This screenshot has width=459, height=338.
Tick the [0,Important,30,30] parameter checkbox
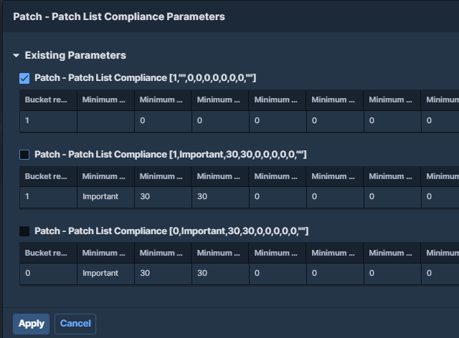click(24, 231)
